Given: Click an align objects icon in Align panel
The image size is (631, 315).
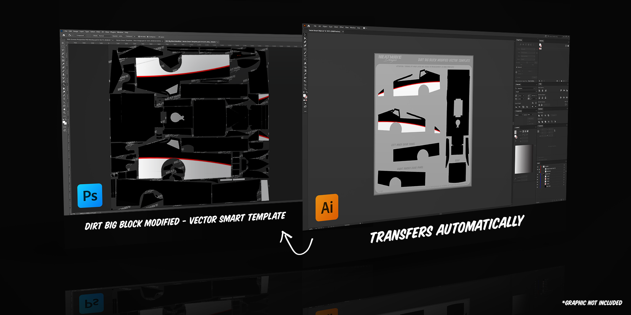Looking at the screenshot, I should click(x=539, y=90).
